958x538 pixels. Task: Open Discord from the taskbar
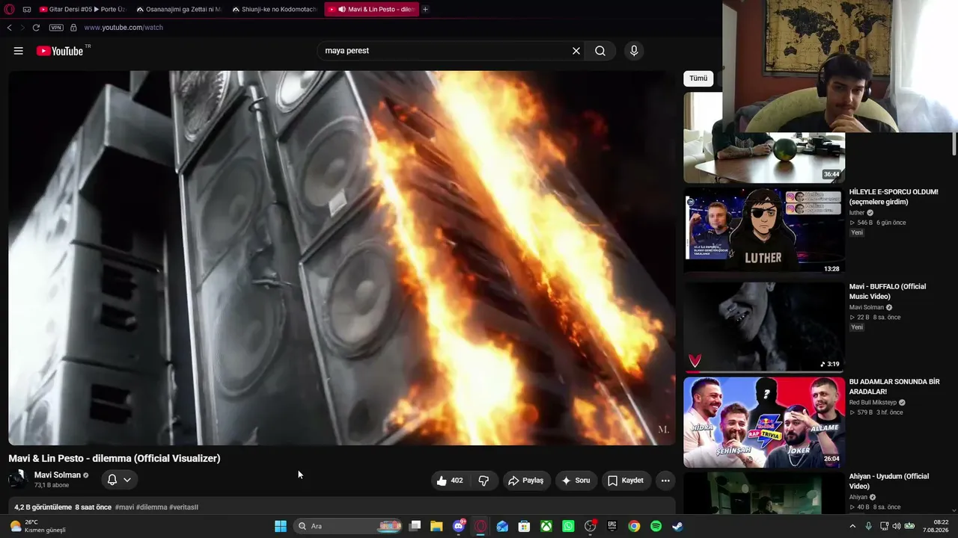point(459,526)
